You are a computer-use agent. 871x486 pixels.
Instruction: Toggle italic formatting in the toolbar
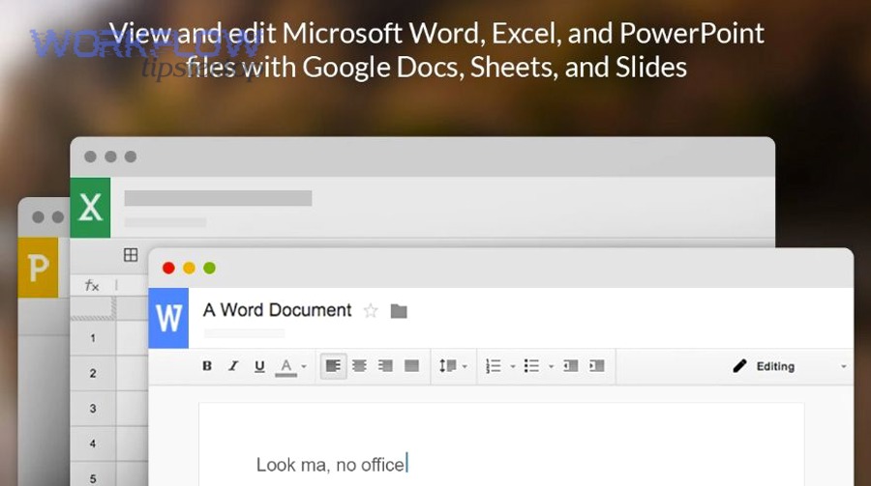click(233, 366)
